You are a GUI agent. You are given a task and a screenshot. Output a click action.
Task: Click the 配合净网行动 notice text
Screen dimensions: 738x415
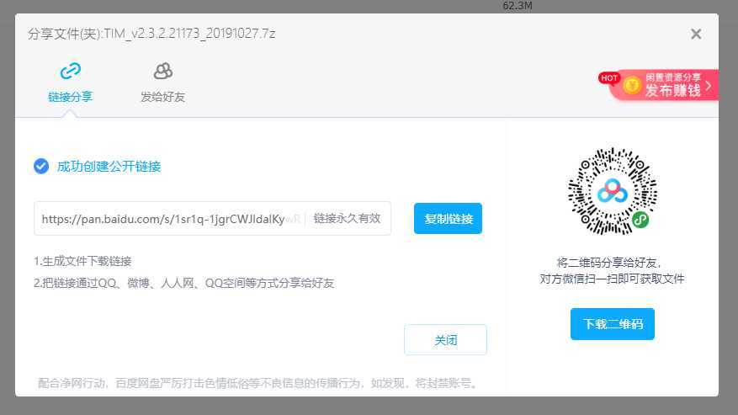click(x=258, y=383)
